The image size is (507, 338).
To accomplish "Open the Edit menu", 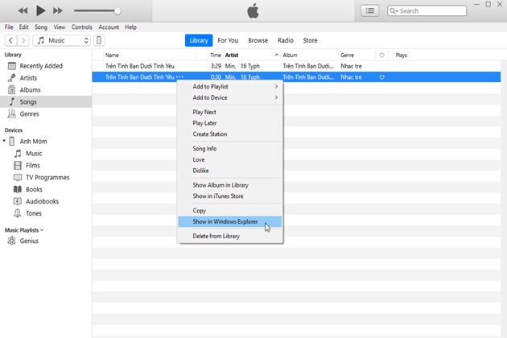I will click(x=23, y=27).
